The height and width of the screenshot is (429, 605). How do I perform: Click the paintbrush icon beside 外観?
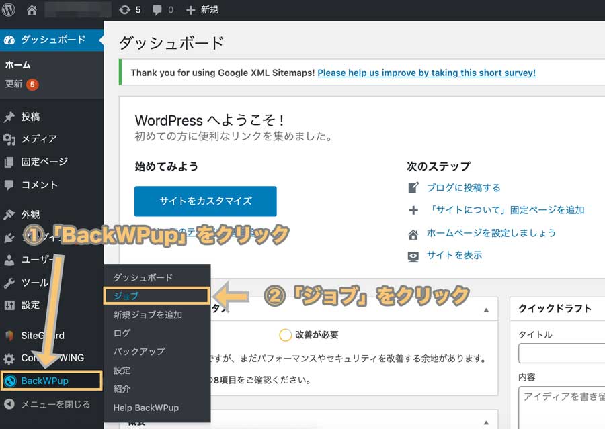pyautogui.click(x=9, y=214)
